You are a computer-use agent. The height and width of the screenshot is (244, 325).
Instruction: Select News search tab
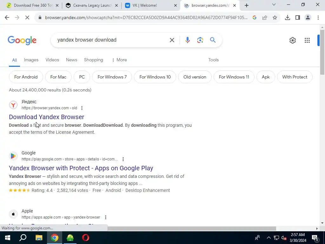click(71, 60)
